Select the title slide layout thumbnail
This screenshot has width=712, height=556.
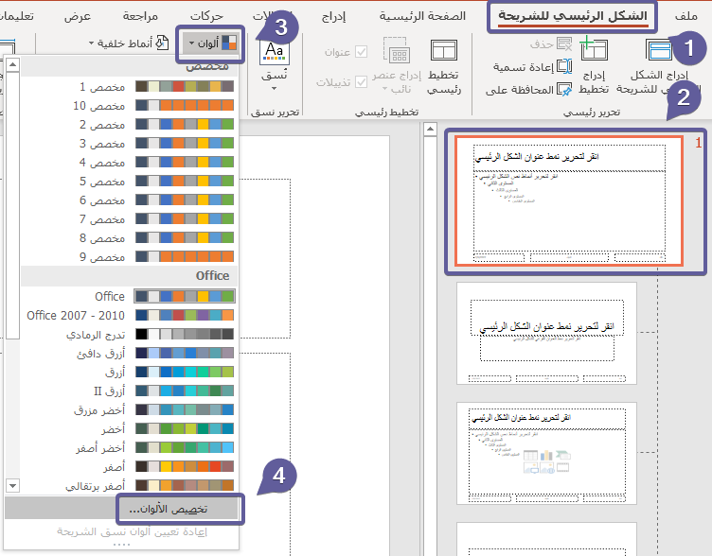tap(546, 334)
